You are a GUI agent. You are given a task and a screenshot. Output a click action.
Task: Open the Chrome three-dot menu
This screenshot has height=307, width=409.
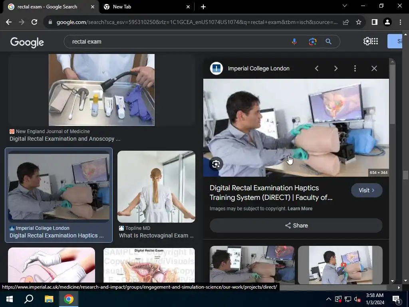[x=400, y=22]
